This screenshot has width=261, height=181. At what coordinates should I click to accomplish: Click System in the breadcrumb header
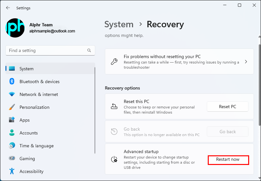[119, 24]
